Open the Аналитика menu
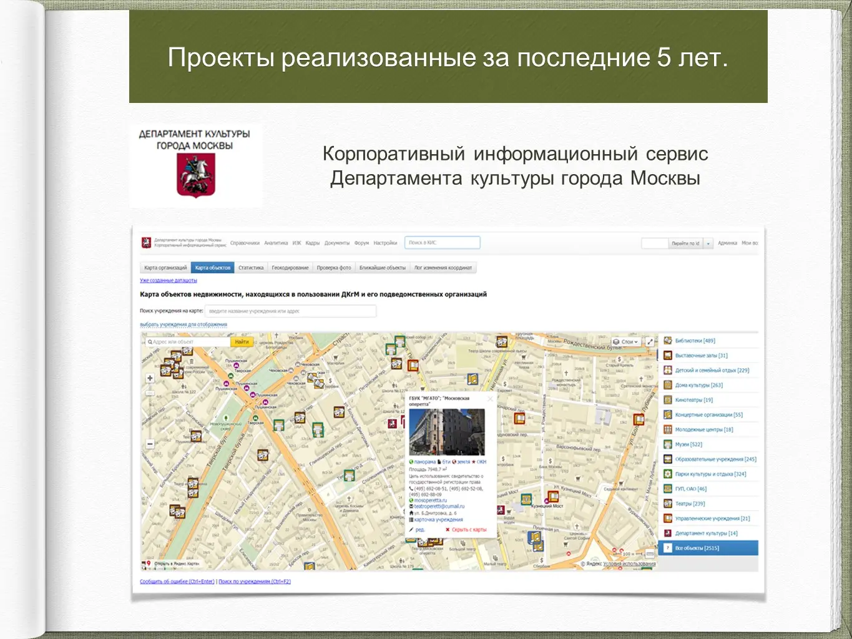 (276, 243)
